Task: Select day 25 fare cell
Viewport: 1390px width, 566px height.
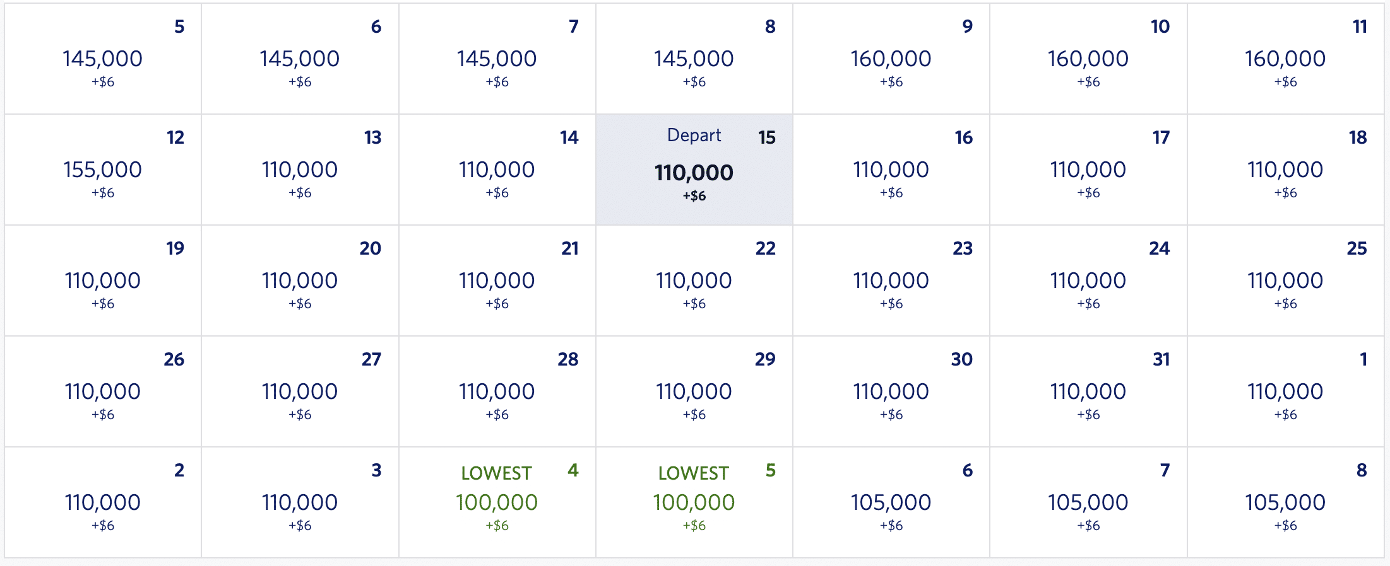Action: click(1285, 281)
